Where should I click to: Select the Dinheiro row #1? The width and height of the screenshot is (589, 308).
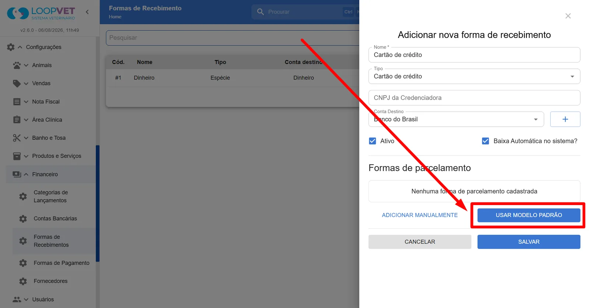[x=233, y=78]
